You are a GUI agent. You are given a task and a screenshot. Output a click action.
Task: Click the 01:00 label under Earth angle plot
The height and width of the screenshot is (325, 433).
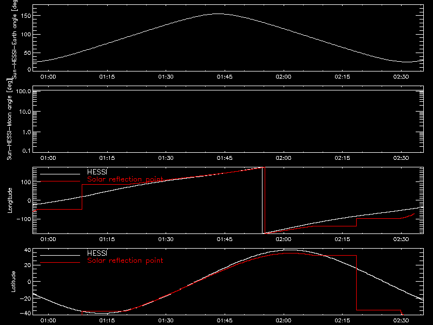48,76
